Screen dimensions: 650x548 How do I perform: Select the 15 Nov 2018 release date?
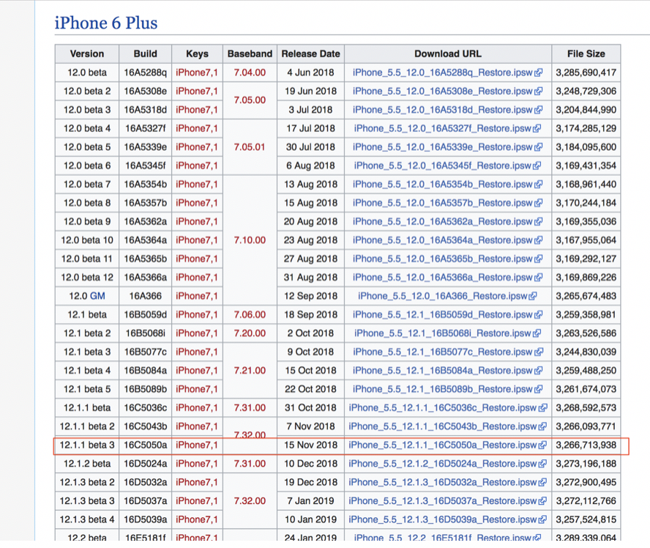click(x=310, y=445)
